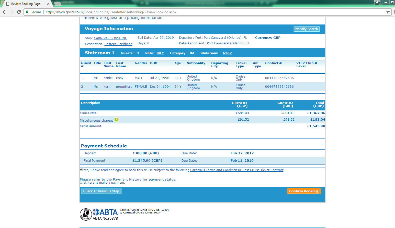Screen dimensions: 395x228
Task: Click Miscellaneous charges total £183.04
Action: [x=318, y=120]
